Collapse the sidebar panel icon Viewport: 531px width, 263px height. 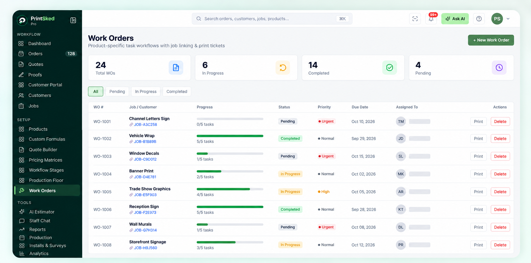click(x=73, y=20)
